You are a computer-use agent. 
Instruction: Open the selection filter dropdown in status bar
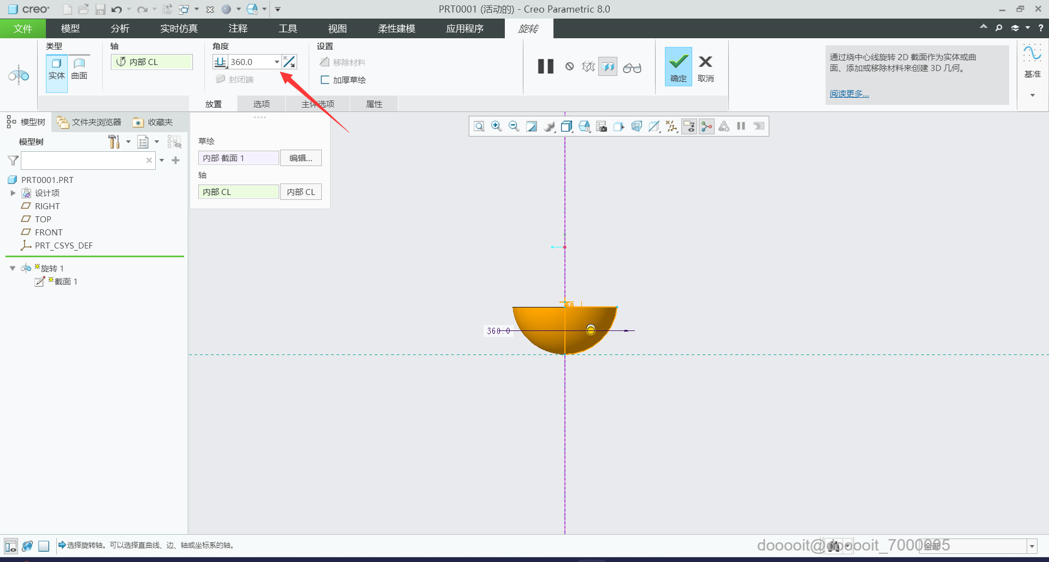[1032, 546]
